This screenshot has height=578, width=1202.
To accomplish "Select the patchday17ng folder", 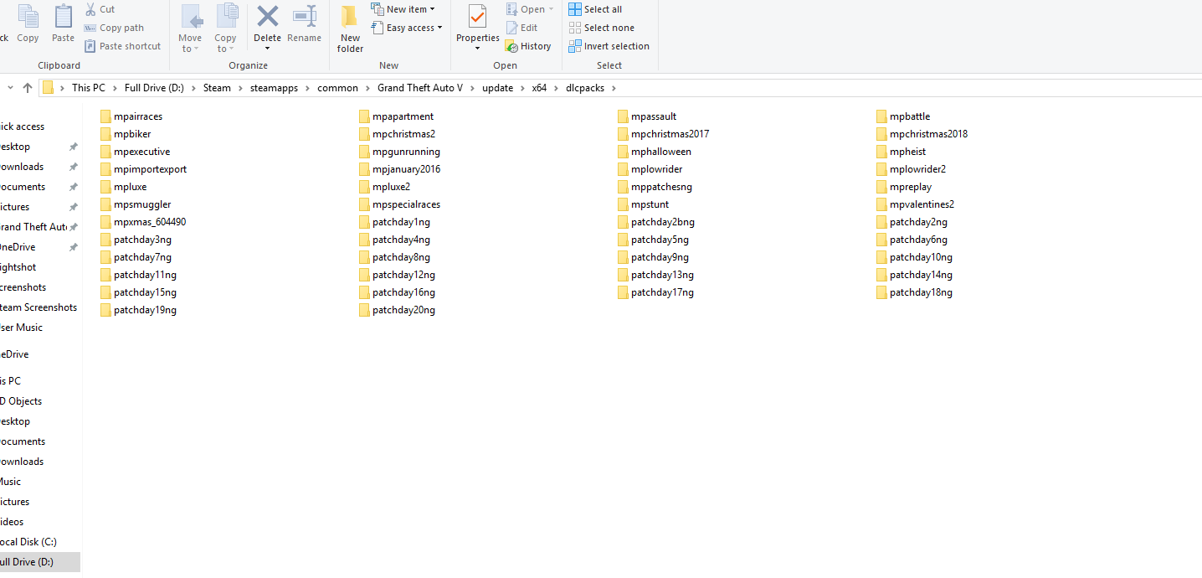I will pos(655,292).
